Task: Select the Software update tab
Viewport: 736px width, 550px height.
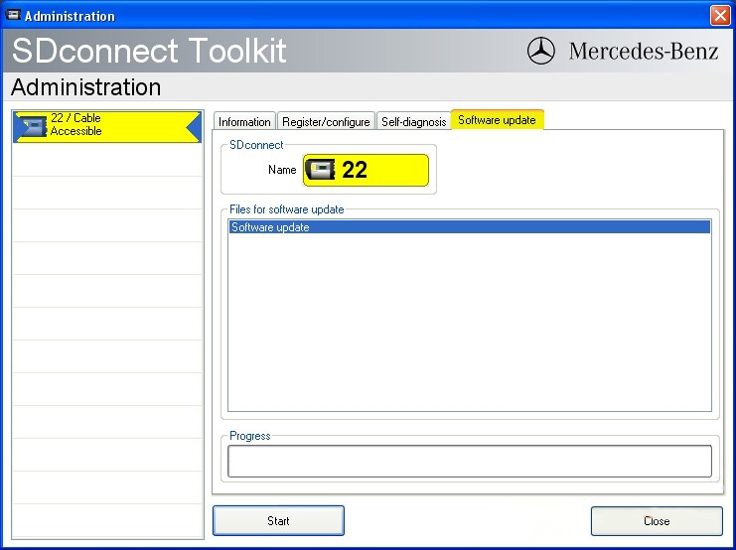Action: [497, 120]
